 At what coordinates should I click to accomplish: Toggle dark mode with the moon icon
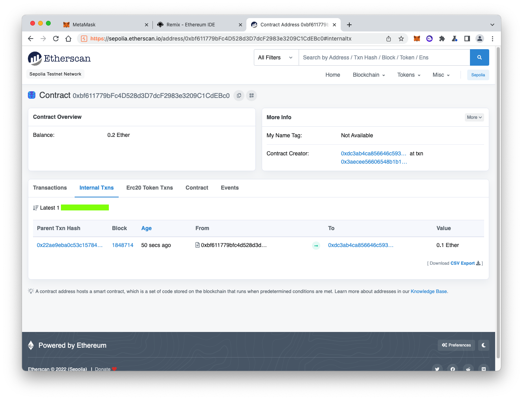(484, 345)
